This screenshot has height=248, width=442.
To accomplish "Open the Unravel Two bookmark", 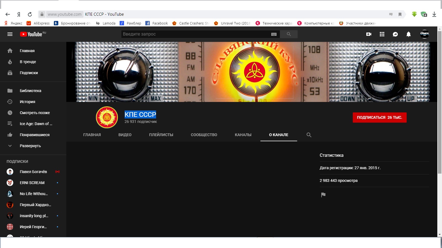I will (x=232, y=23).
